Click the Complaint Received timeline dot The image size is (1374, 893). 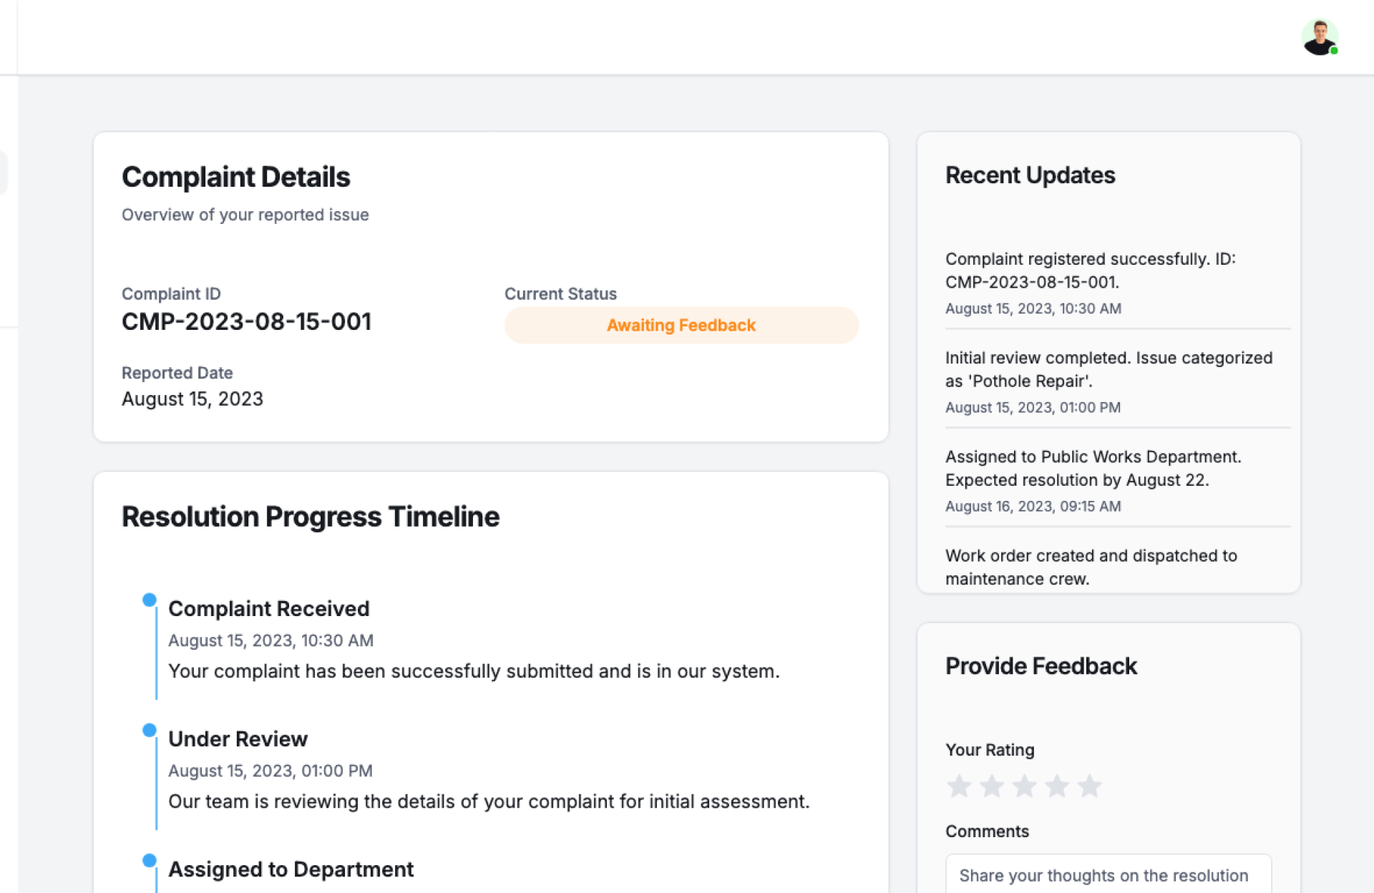pyautogui.click(x=150, y=600)
